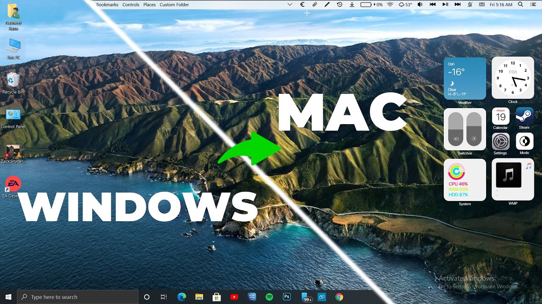Launch Google Chrome from the taskbar
The image size is (542, 304).
point(339,297)
